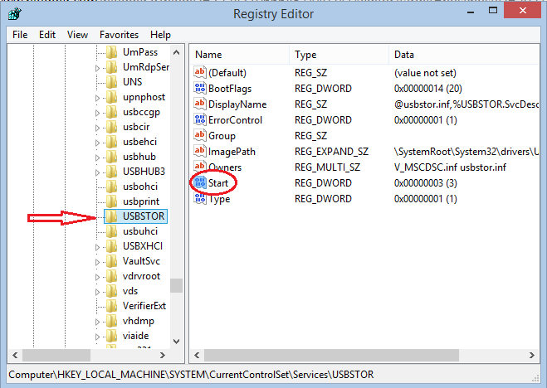Image resolution: width=547 pixels, height=388 pixels.
Task: Expand the usbcir key
Action: coord(98,129)
